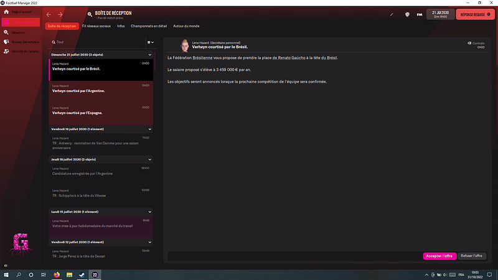The image size is (498, 280).
Task: Open the FM menu icon
Action: point(420,14)
